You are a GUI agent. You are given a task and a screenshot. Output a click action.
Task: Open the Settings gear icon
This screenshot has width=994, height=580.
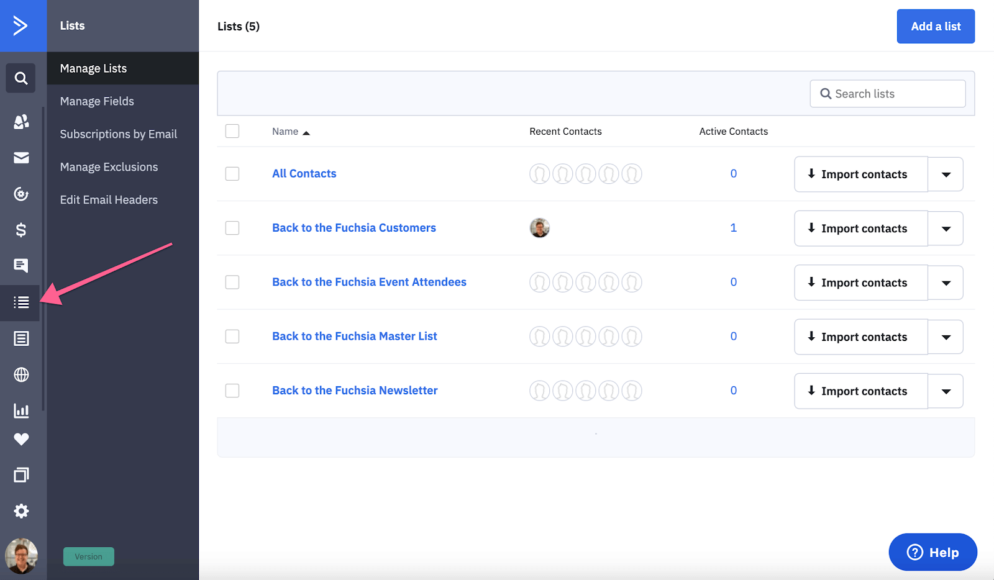[21, 511]
